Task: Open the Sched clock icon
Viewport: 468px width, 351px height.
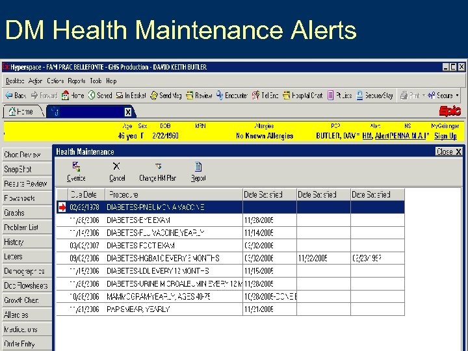Action: click(92, 96)
